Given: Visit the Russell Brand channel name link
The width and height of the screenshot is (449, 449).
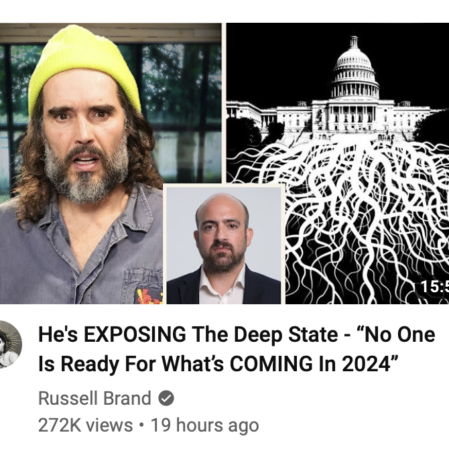Looking at the screenshot, I should tap(94, 398).
